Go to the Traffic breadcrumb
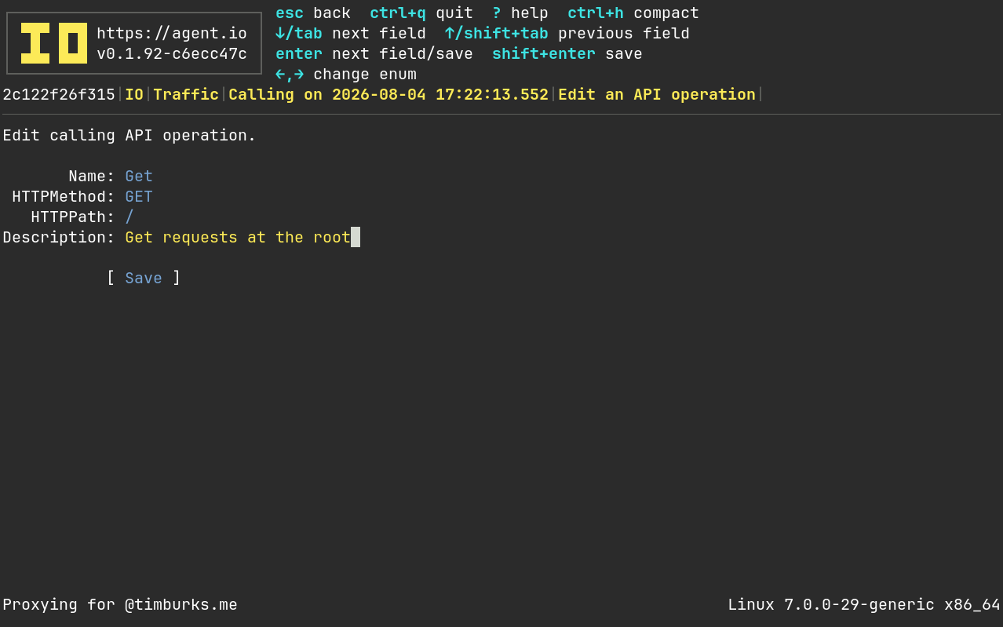1003x627 pixels. [x=186, y=95]
